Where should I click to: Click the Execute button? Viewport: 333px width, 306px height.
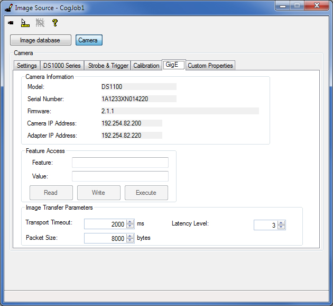pyautogui.click(x=146, y=193)
